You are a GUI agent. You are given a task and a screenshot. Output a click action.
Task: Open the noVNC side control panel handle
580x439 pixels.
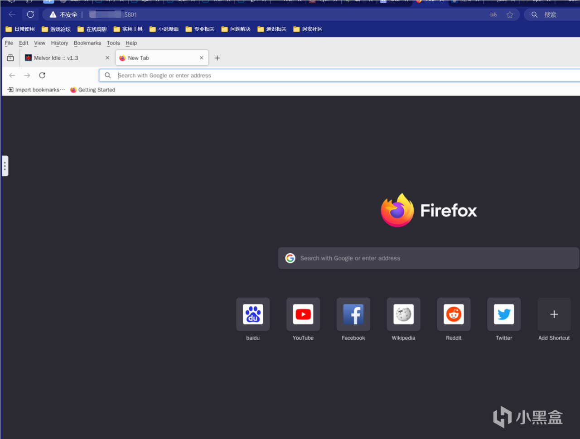click(x=5, y=166)
